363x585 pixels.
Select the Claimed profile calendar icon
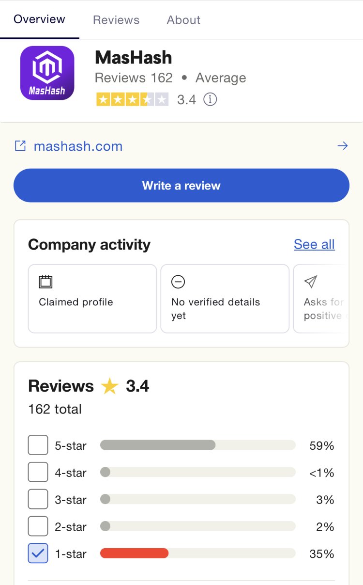45,282
